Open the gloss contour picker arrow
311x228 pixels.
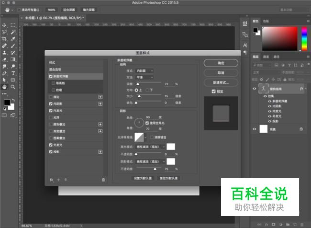[x=145, y=137]
